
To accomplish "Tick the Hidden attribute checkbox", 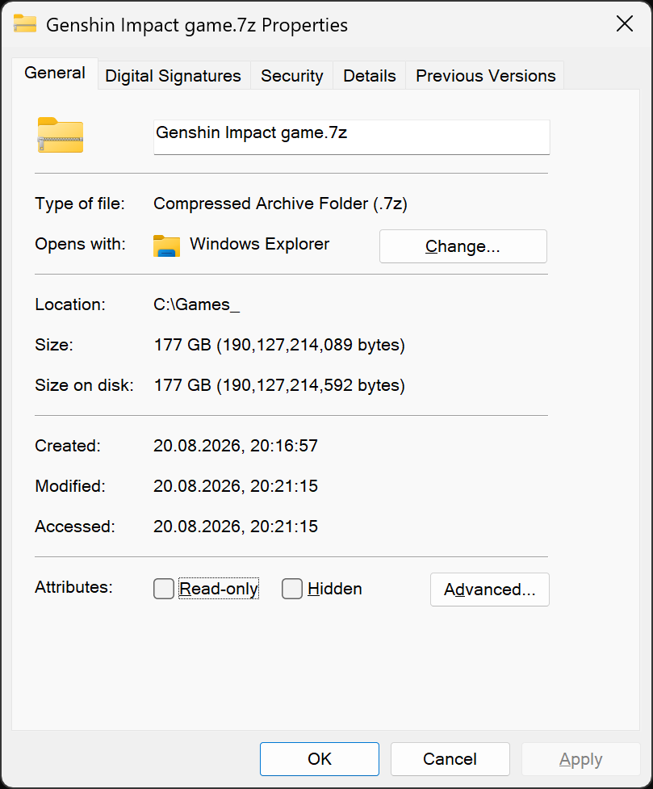I will (x=291, y=588).
